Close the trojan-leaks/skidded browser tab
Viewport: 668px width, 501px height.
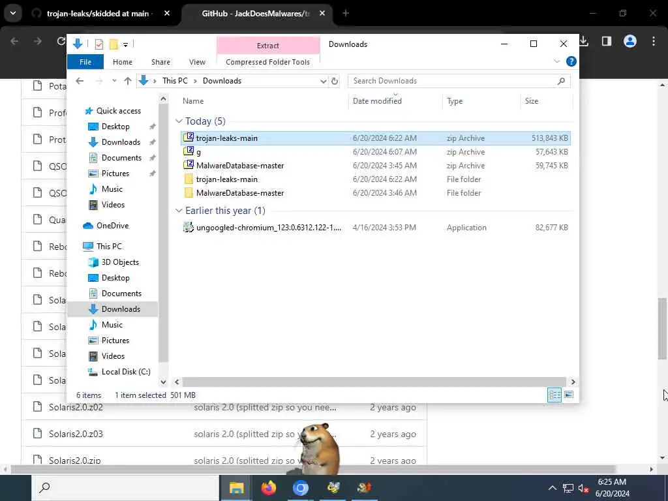coord(167,13)
